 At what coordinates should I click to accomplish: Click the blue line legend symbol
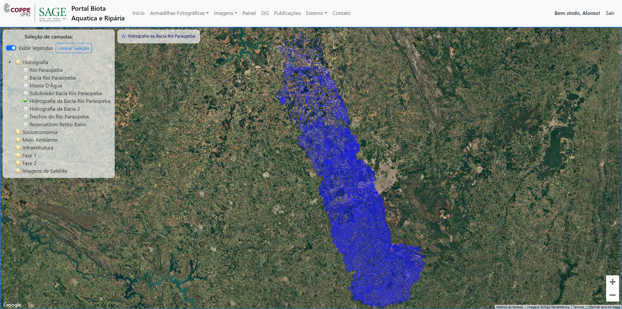click(124, 36)
